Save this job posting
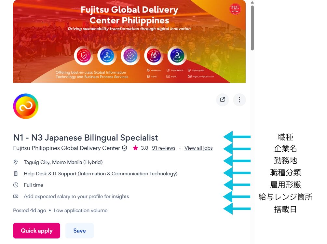This screenshot has width=327, height=244. coord(79,231)
